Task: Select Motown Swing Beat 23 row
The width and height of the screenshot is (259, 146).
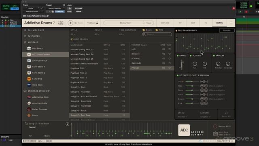Action: (99, 49)
